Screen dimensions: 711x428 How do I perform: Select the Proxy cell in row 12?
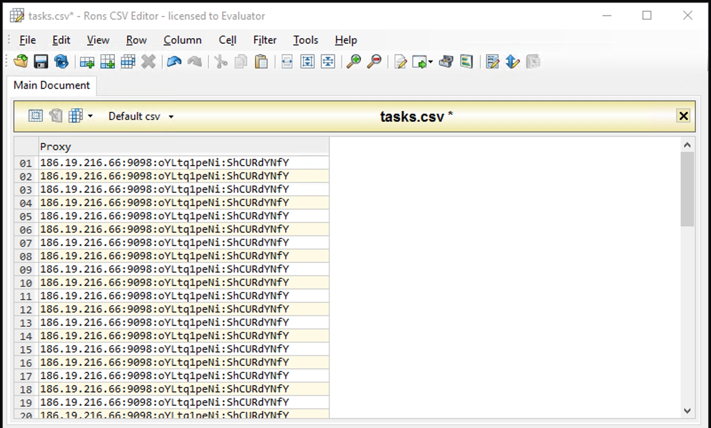point(183,309)
